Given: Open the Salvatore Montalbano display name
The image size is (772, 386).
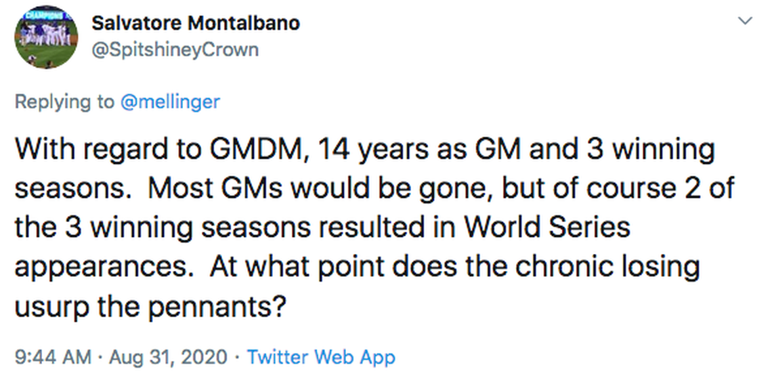Looking at the screenshot, I should point(195,23).
